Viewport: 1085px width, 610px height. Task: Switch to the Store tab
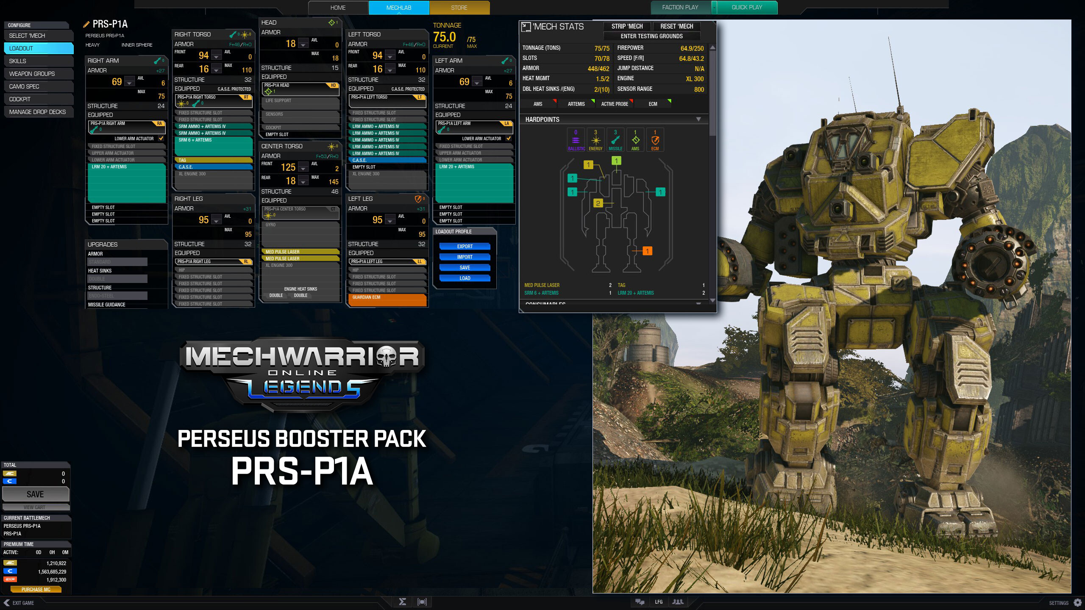(459, 8)
